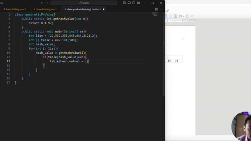This screenshot has height=141, width=251.
Task: Toggle the bottom panel layout icon
Action: tap(129, 3)
